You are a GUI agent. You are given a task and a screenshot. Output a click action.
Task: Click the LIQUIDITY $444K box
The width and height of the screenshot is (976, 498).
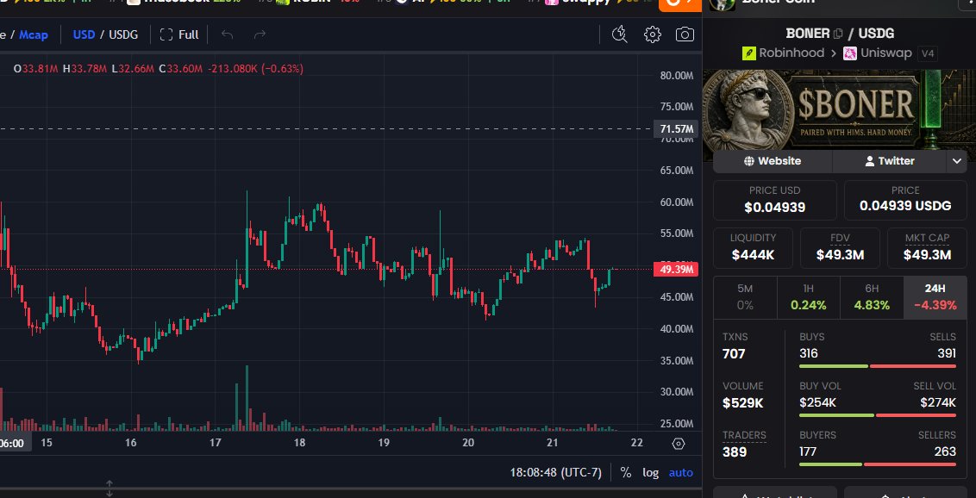[754, 248]
